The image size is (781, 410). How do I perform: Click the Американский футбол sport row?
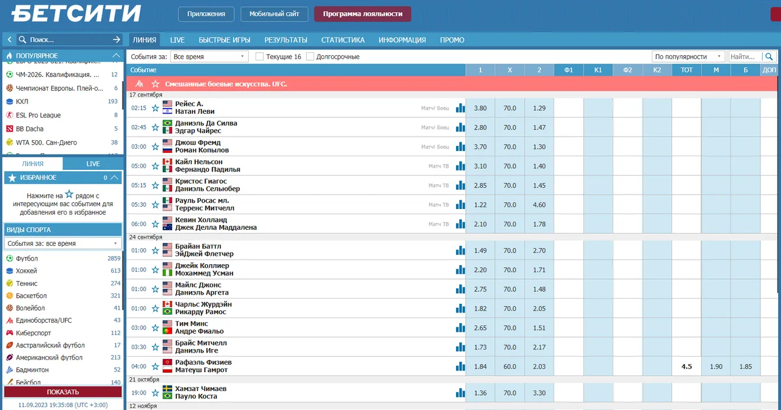point(63,357)
